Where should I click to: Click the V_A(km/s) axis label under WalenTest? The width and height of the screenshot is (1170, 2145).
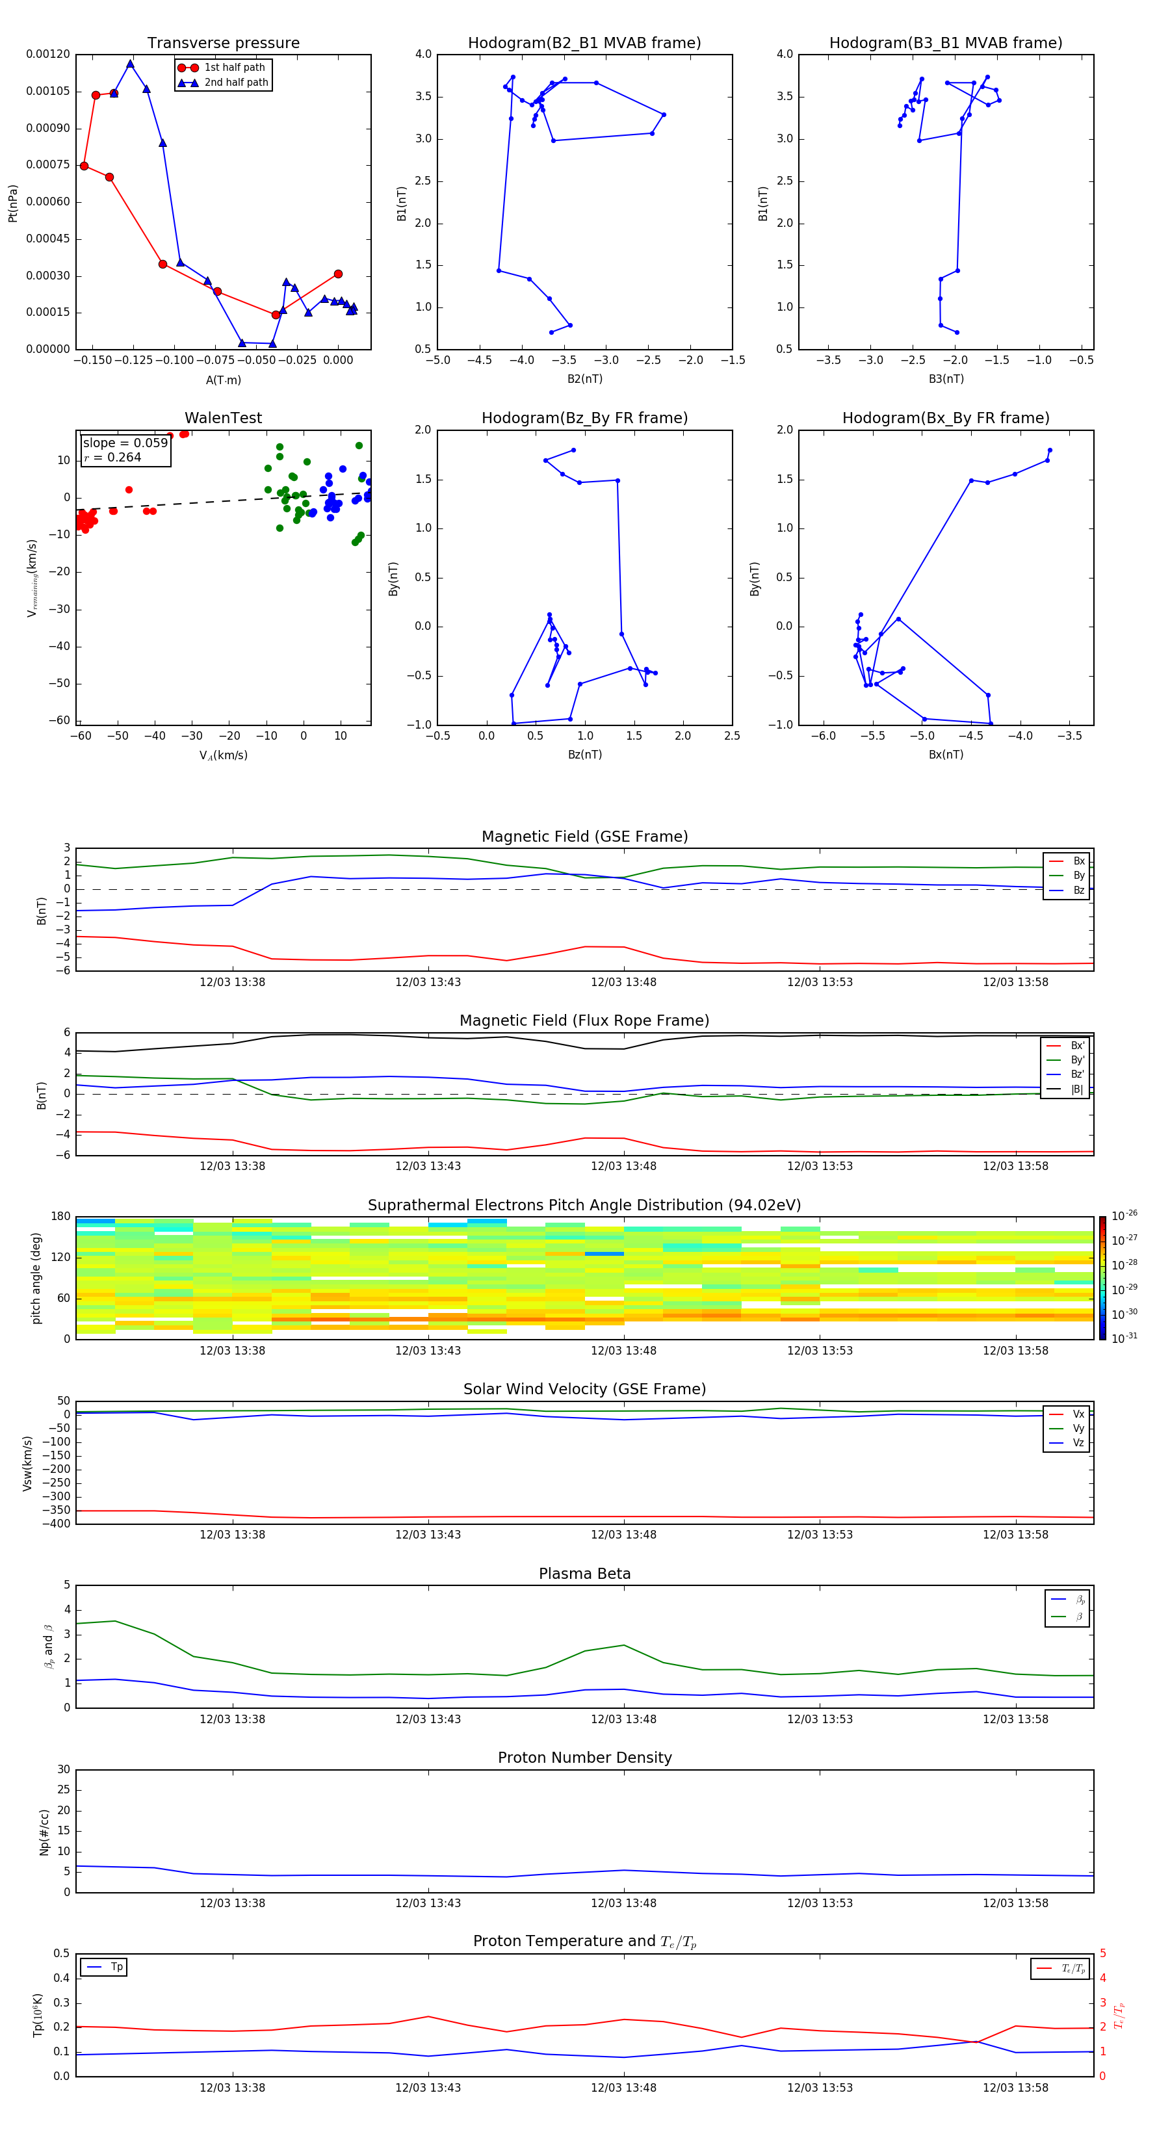(x=223, y=755)
